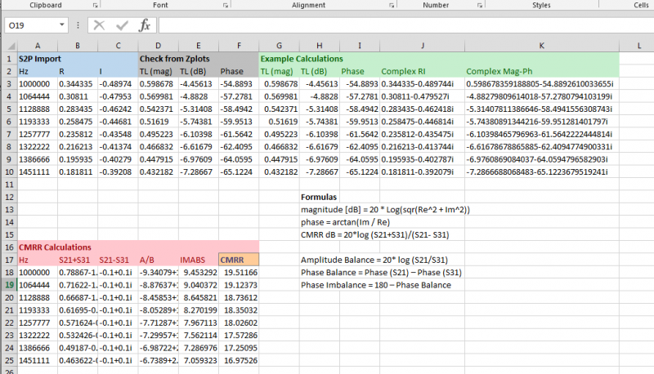
Task: Click the Name Box showing O19
Action: [x=31, y=25]
